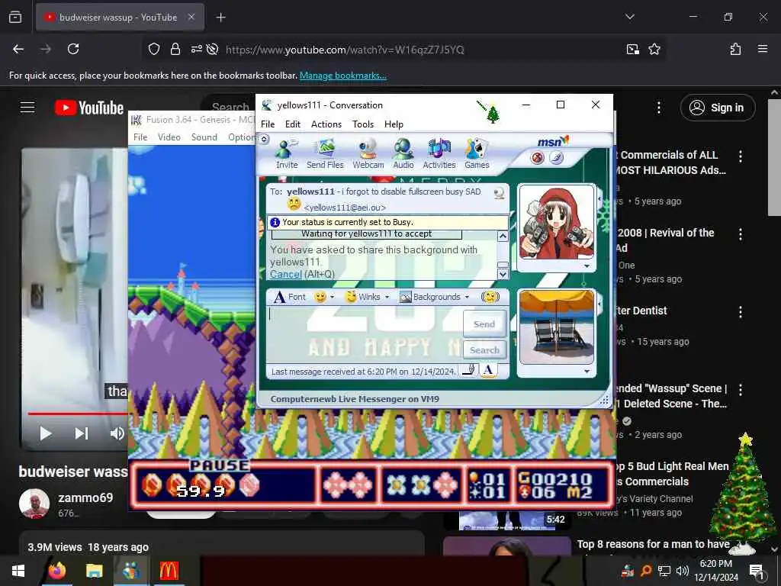Open the Edit menu in Conversation window
The width and height of the screenshot is (781, 586).
(292, 124)
